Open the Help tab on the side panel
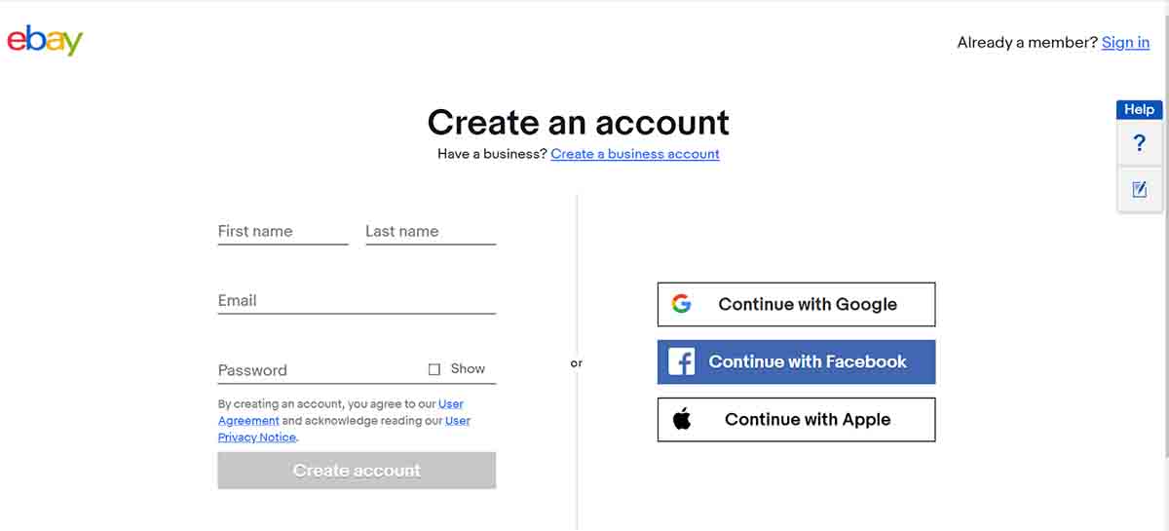The width and height of the screenshot is (1169, 531). point(1139,109)
